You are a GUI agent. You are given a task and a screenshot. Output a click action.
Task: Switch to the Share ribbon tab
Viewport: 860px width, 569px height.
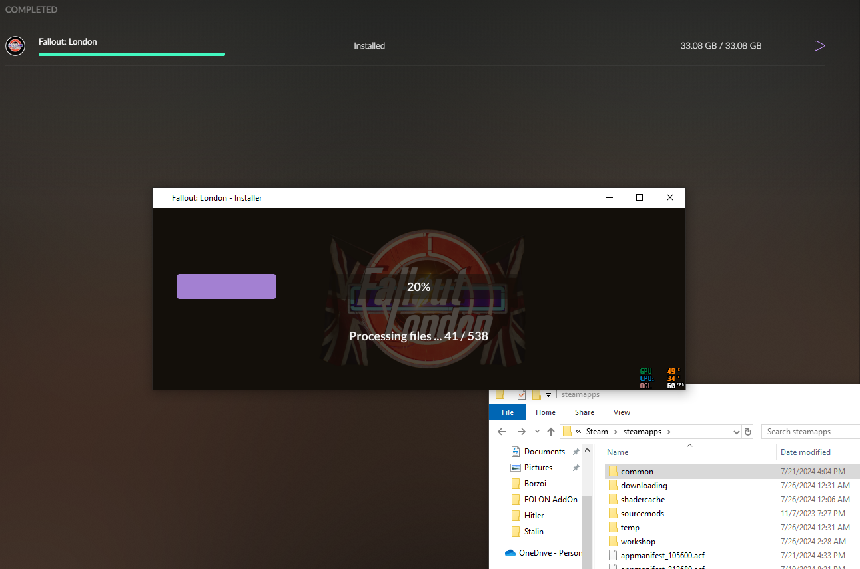point(585,412)
